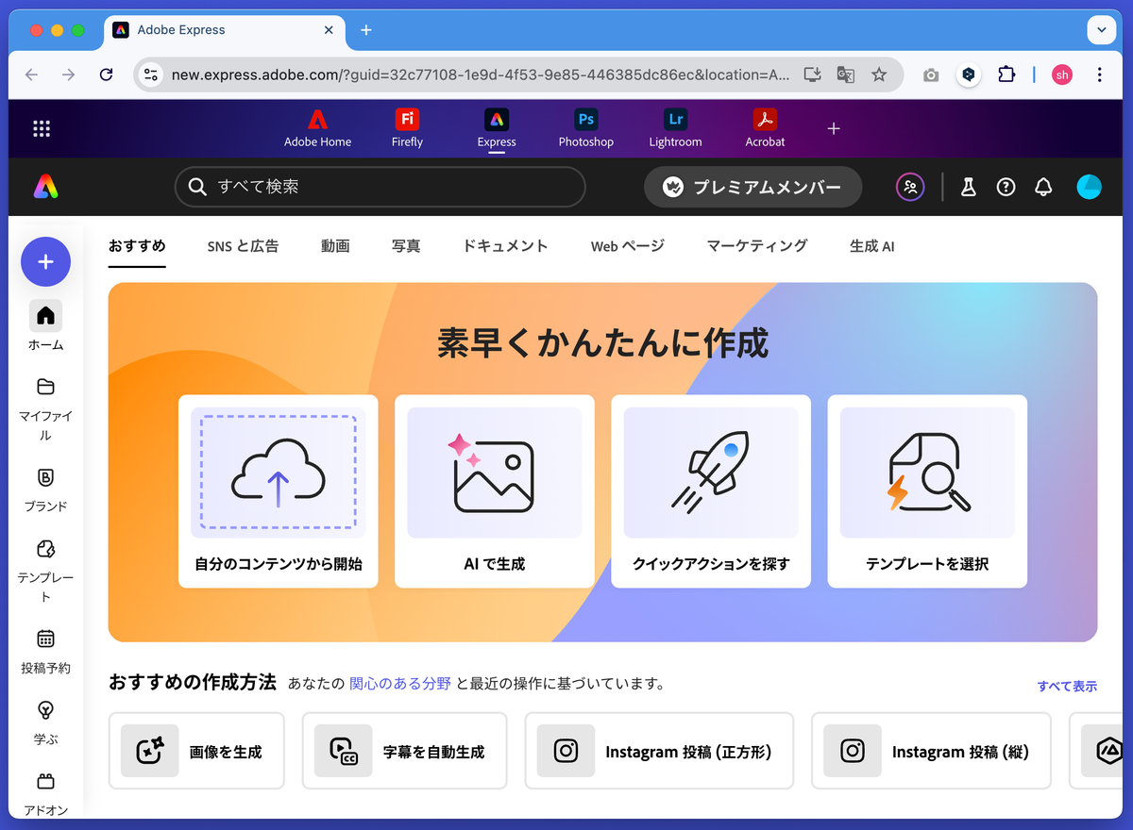Switch to the 写真 tab
The width and height of the screenshot is (1133, 830).
406,246
